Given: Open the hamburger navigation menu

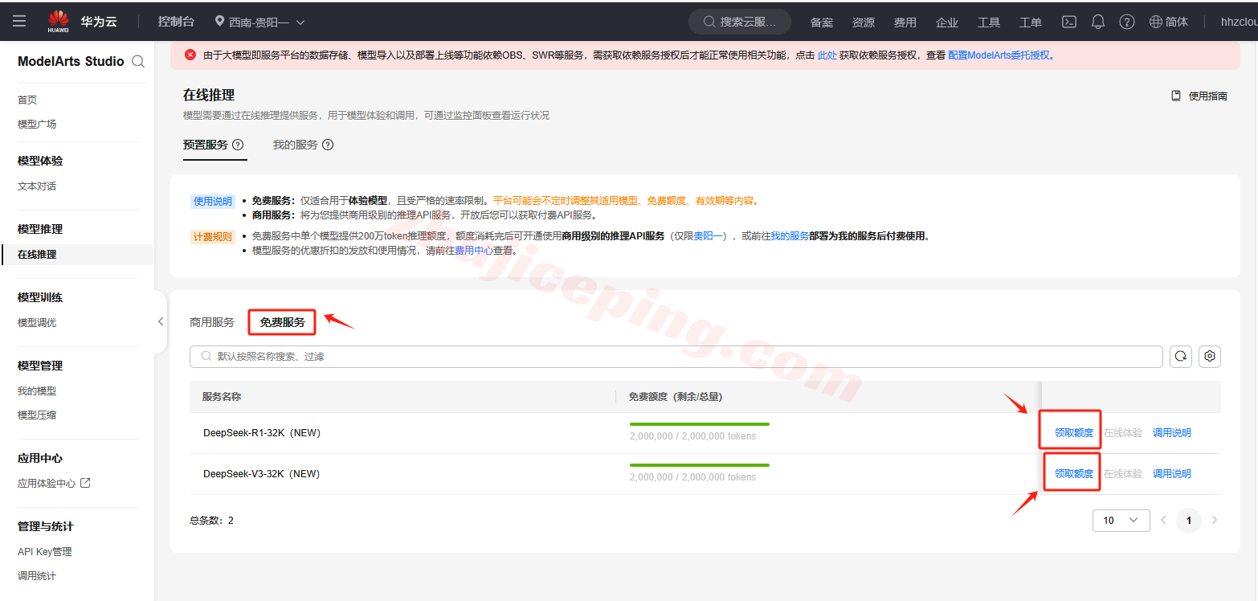Looking at the screenshot, I should [x=19, y=22].
